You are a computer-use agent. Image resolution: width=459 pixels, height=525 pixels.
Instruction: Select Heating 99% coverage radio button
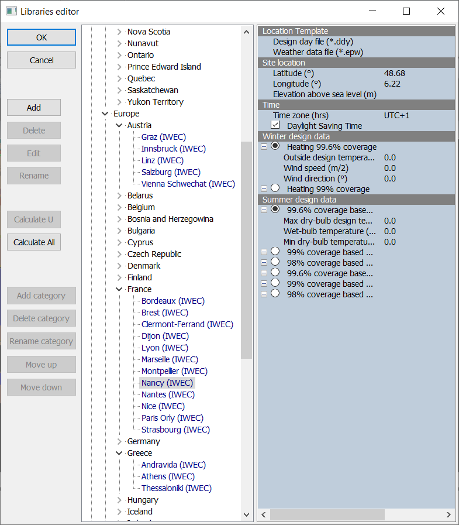tap(275, 188)
